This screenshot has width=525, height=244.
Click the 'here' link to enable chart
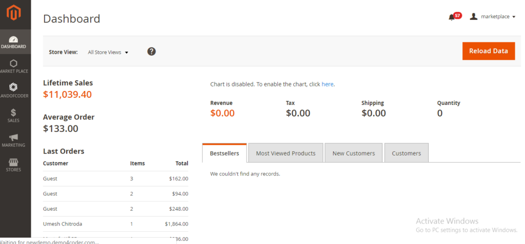tap(328, 84)
